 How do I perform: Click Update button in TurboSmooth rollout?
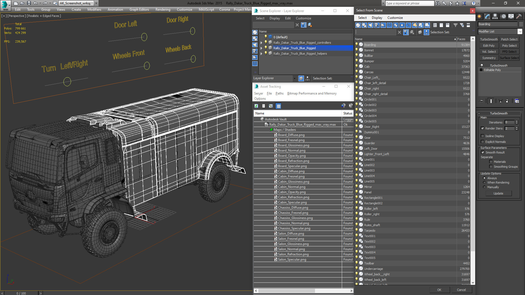pos(498,193)
